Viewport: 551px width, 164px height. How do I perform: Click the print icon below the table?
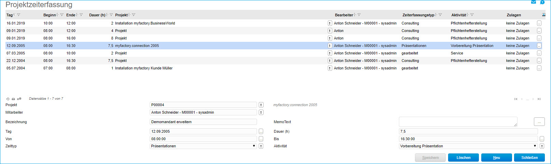click(13, 99)
